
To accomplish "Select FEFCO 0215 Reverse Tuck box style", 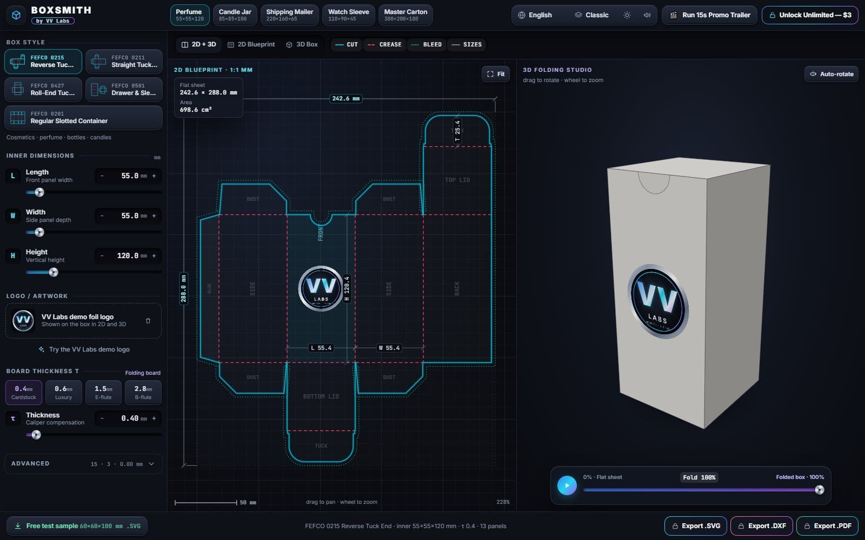I will [43, 62].
